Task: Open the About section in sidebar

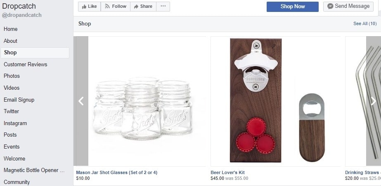Action: pos(11,41)
